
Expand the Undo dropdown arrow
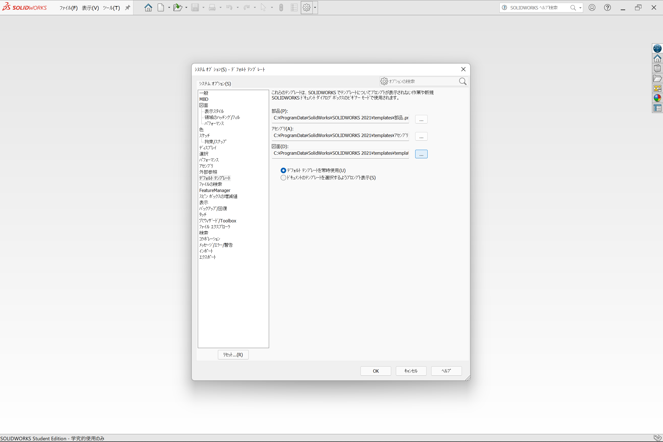tap(238, 8)
